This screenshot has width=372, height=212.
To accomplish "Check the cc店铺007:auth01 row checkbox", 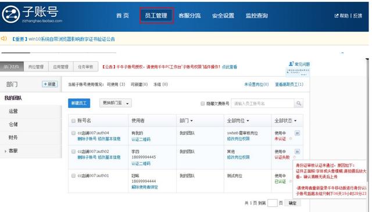I will point(74,176).
